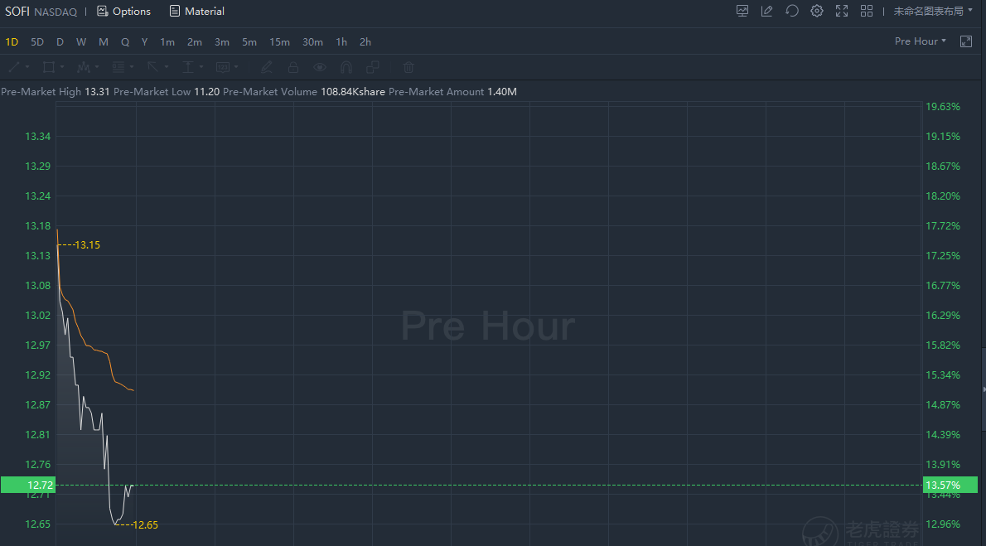This screenshot has height=546, width=986.
Task: Click the edit chart pencil icon
Action: 766,11
